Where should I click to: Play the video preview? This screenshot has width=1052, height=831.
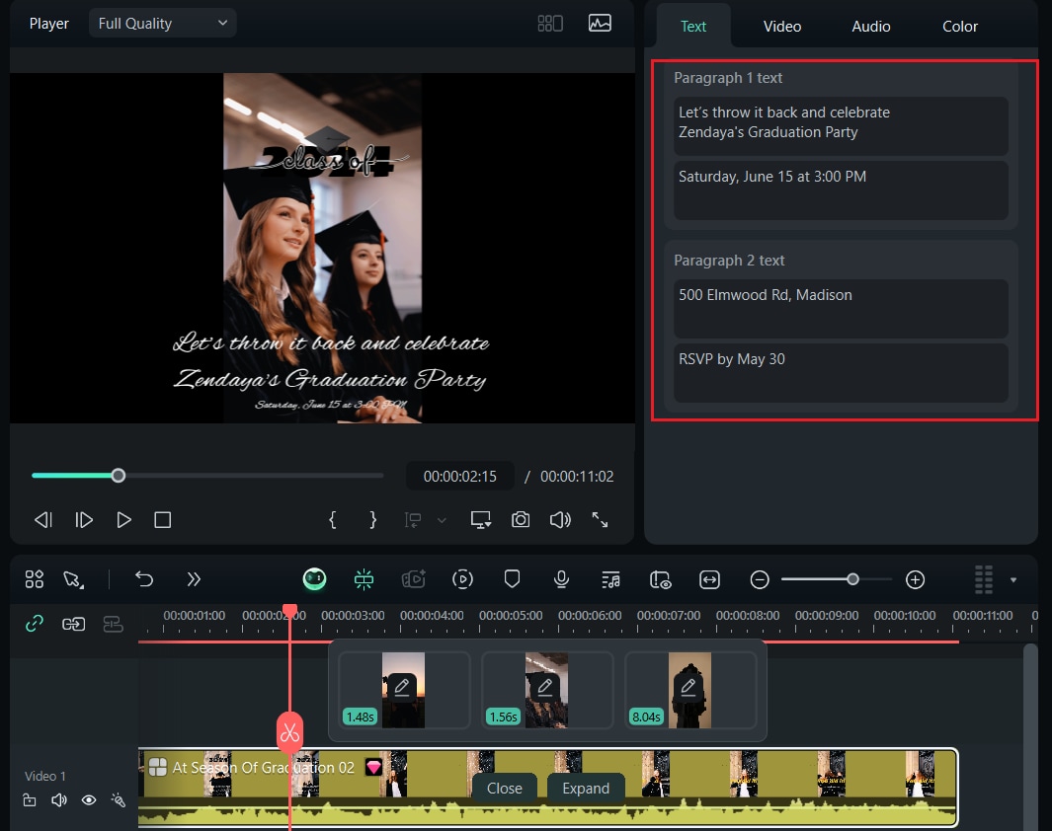pyautogui.click(x=123, y=520)
